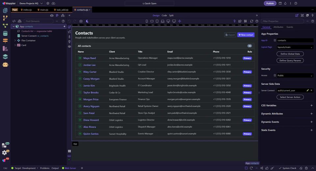The height and width of the screenshot is (171, 316).
Task: Take a screenshot with the camera icon
Action: [x=81, y=21]
